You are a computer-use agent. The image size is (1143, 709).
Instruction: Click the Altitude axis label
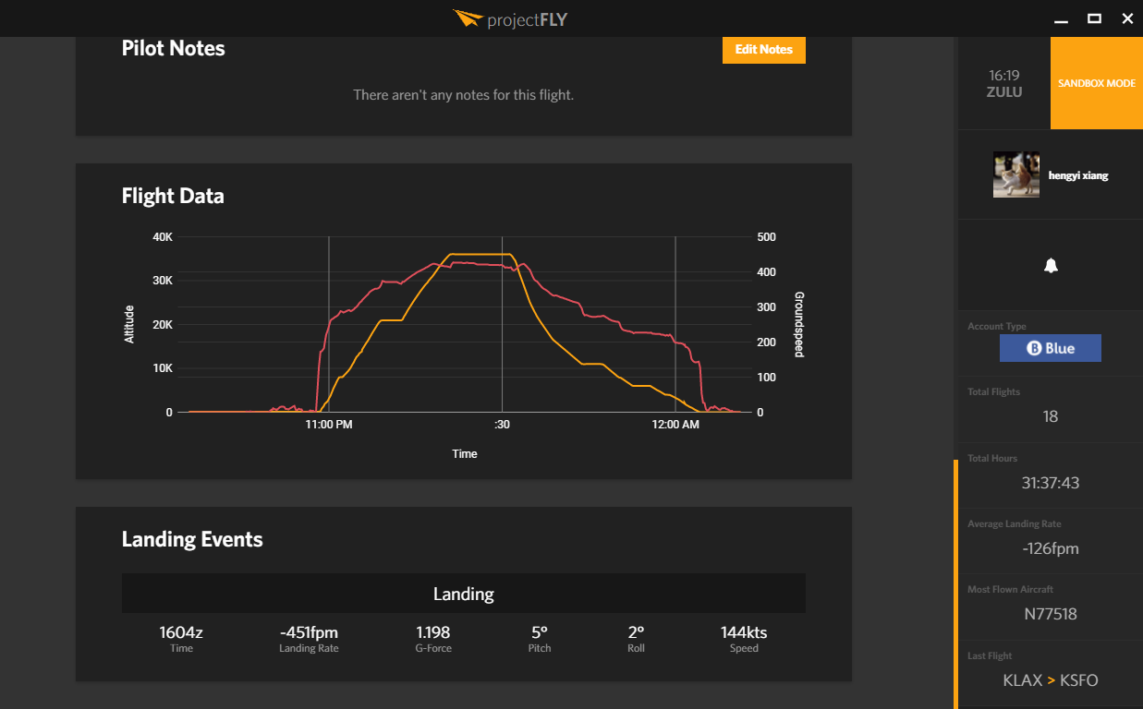[x=129, y=324]
